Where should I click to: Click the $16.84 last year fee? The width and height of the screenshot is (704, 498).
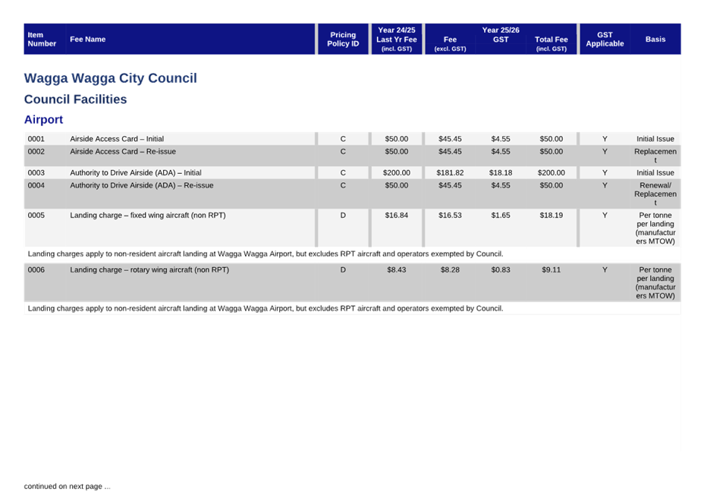(397, 216)
